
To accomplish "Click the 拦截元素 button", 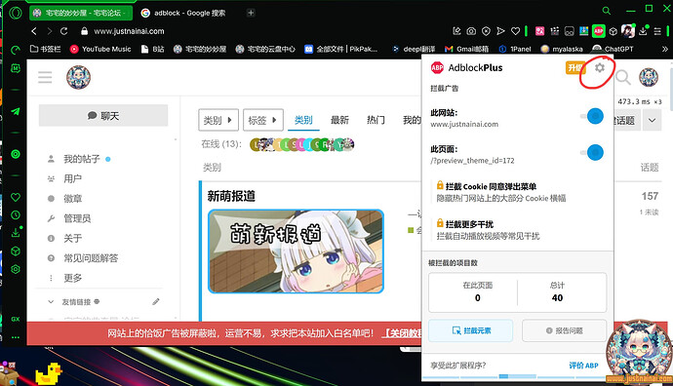I will (x=471, y=330).
